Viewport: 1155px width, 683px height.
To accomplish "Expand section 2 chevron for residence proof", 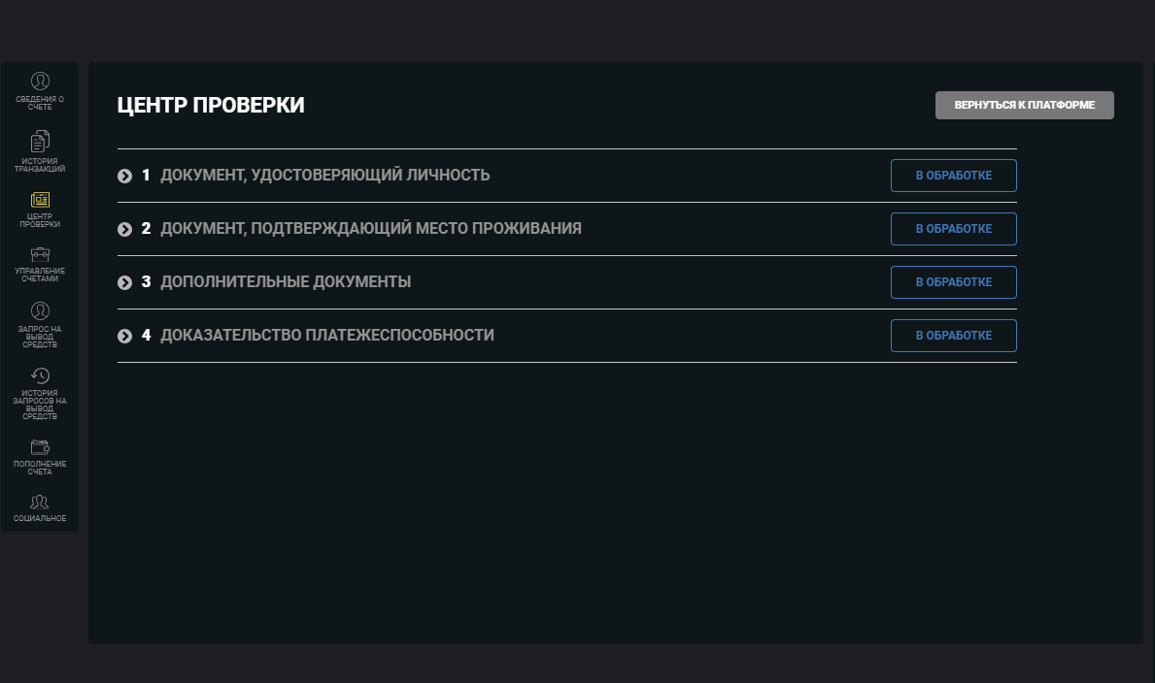I will [x=124, y=229].
